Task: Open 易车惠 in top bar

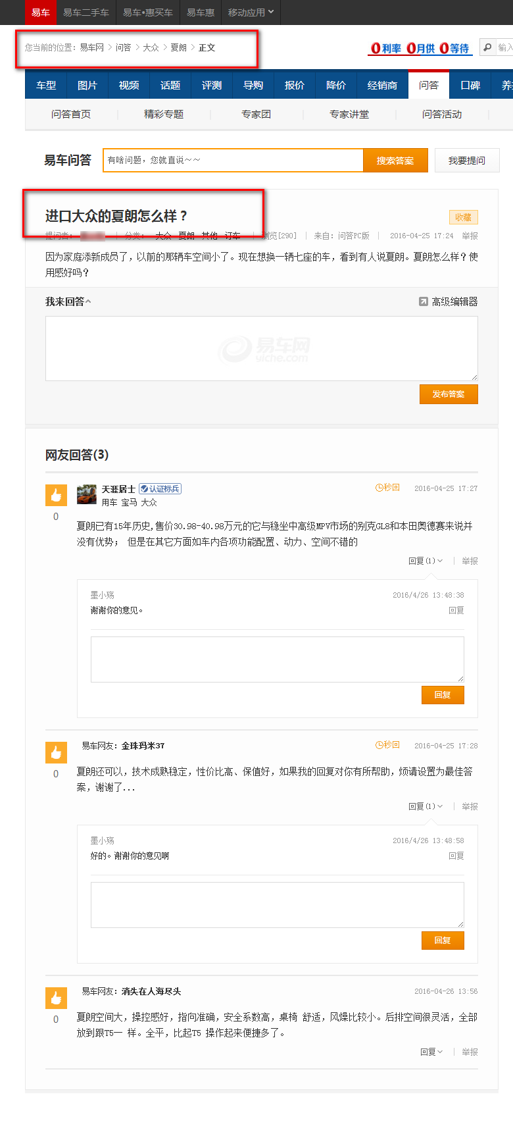Action: pos(201,13)
